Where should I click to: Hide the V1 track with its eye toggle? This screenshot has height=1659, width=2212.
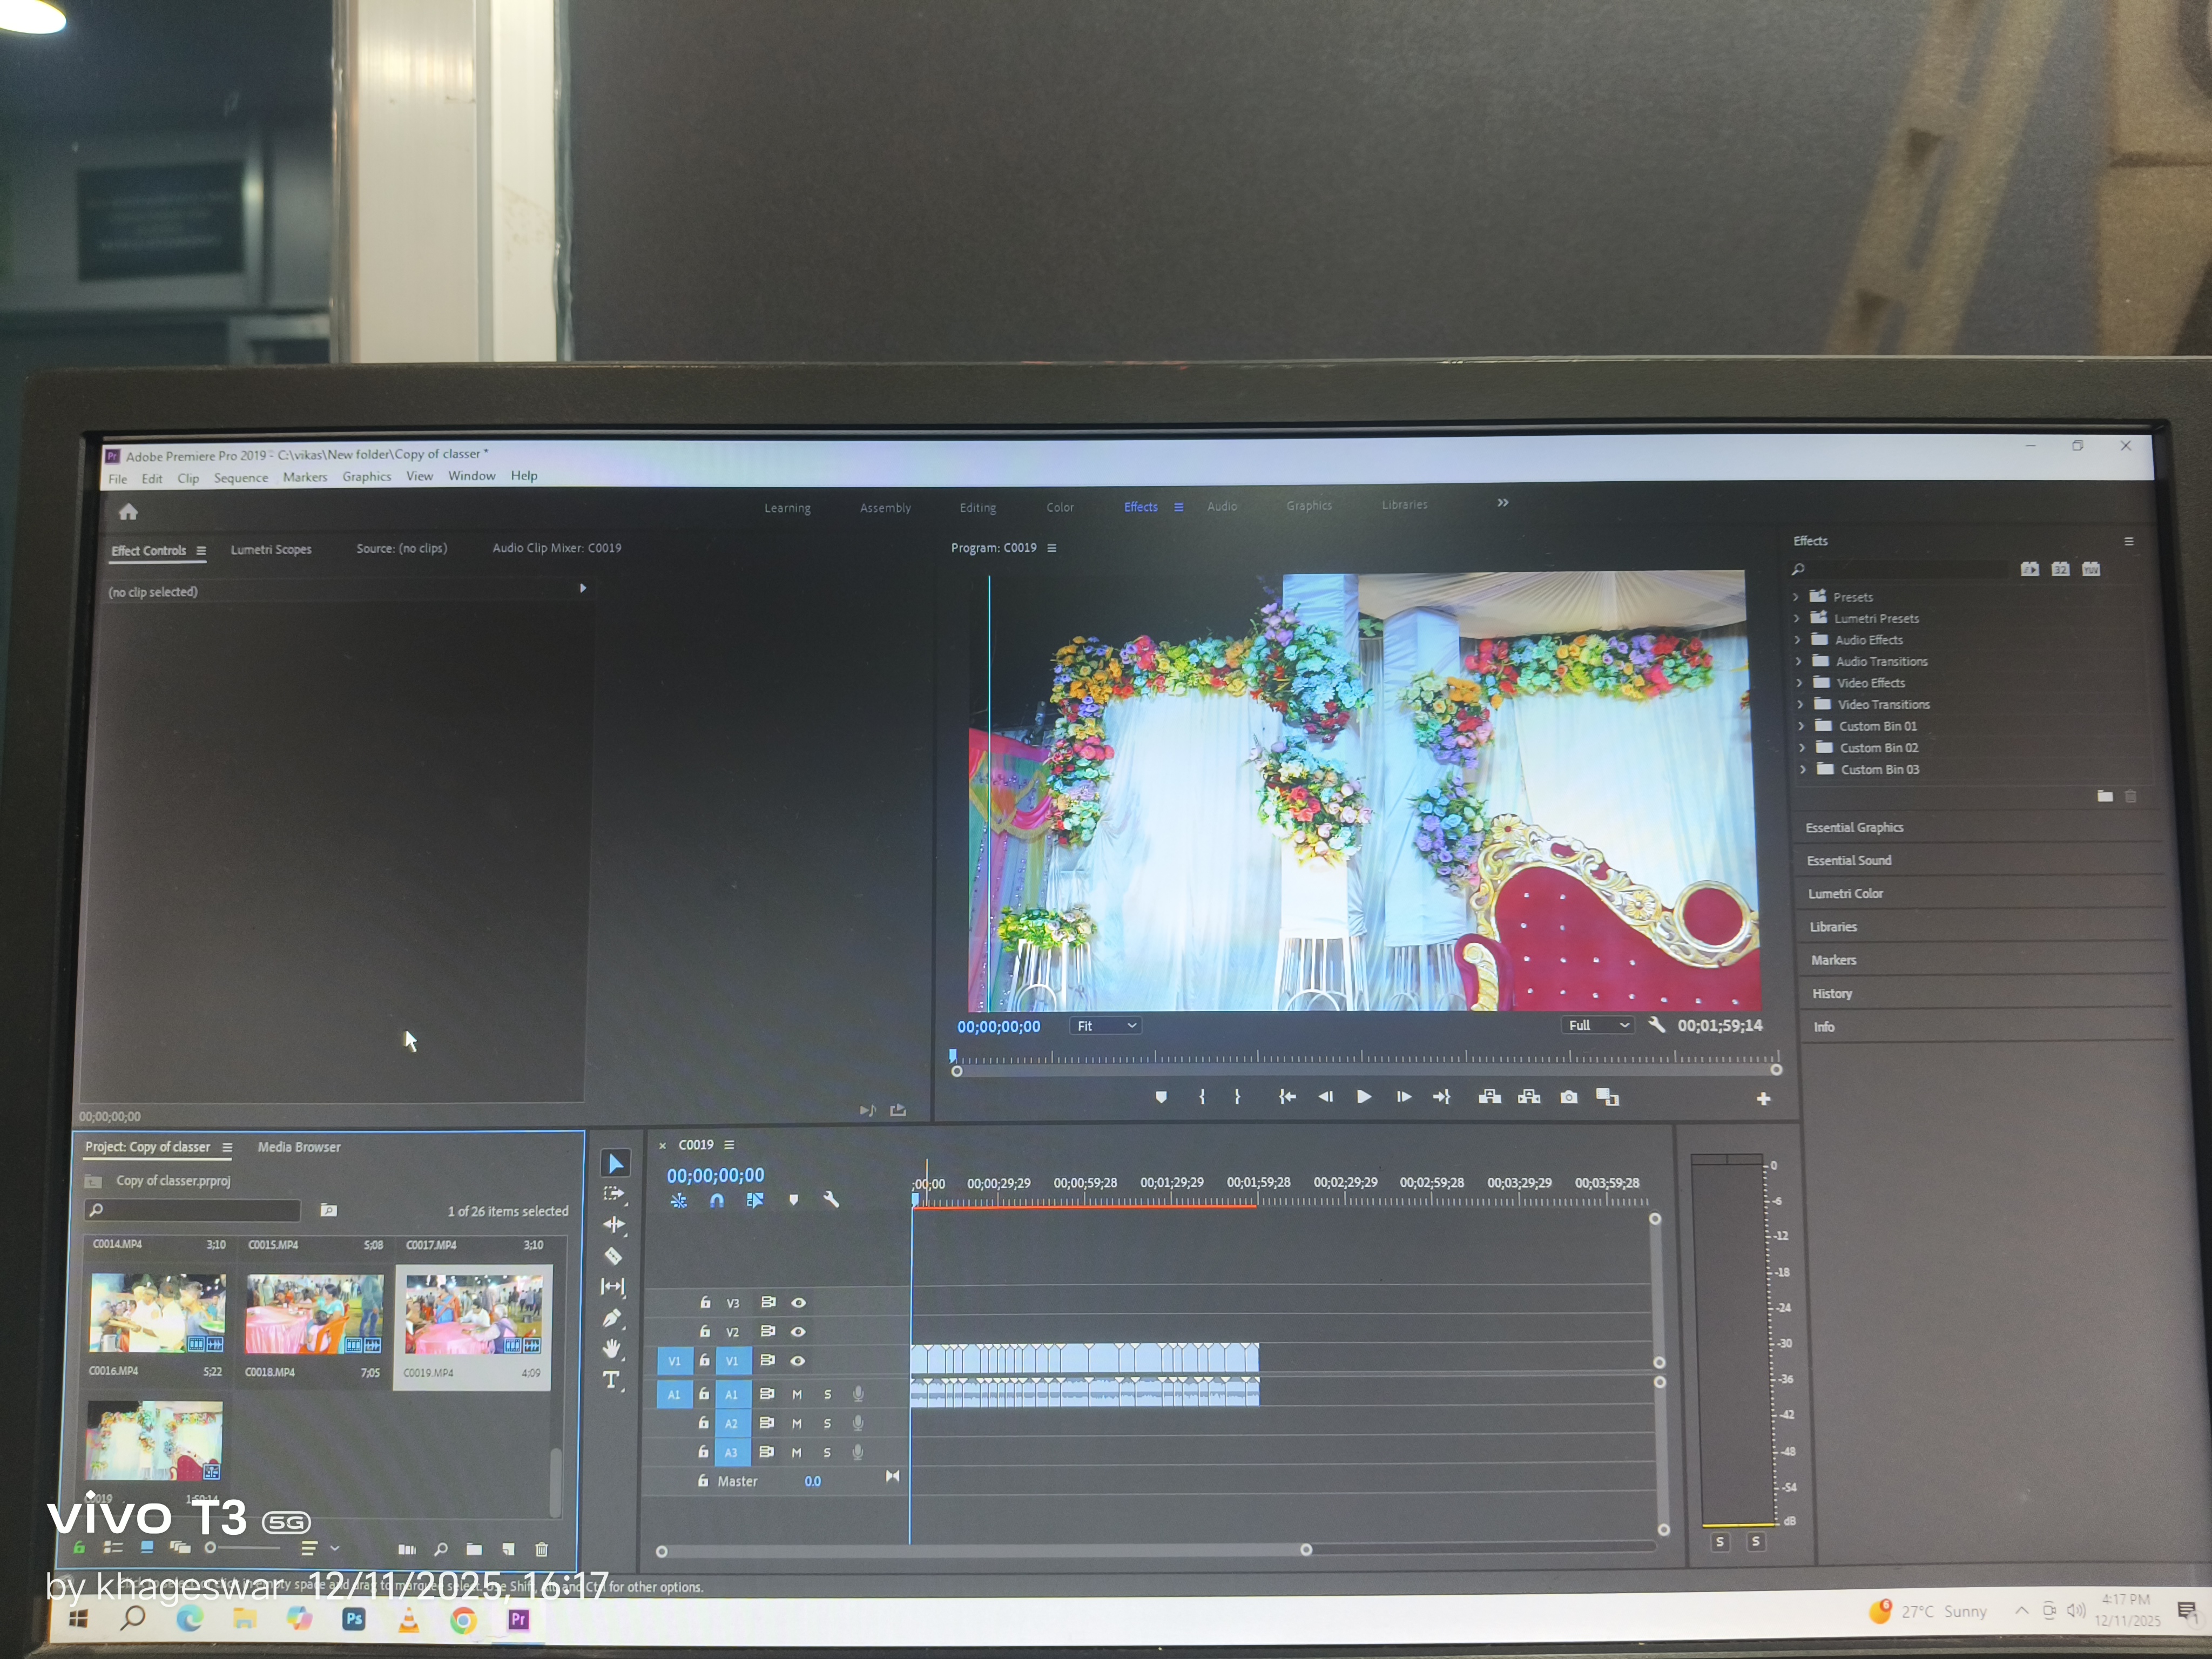(x=797, y=1361)
